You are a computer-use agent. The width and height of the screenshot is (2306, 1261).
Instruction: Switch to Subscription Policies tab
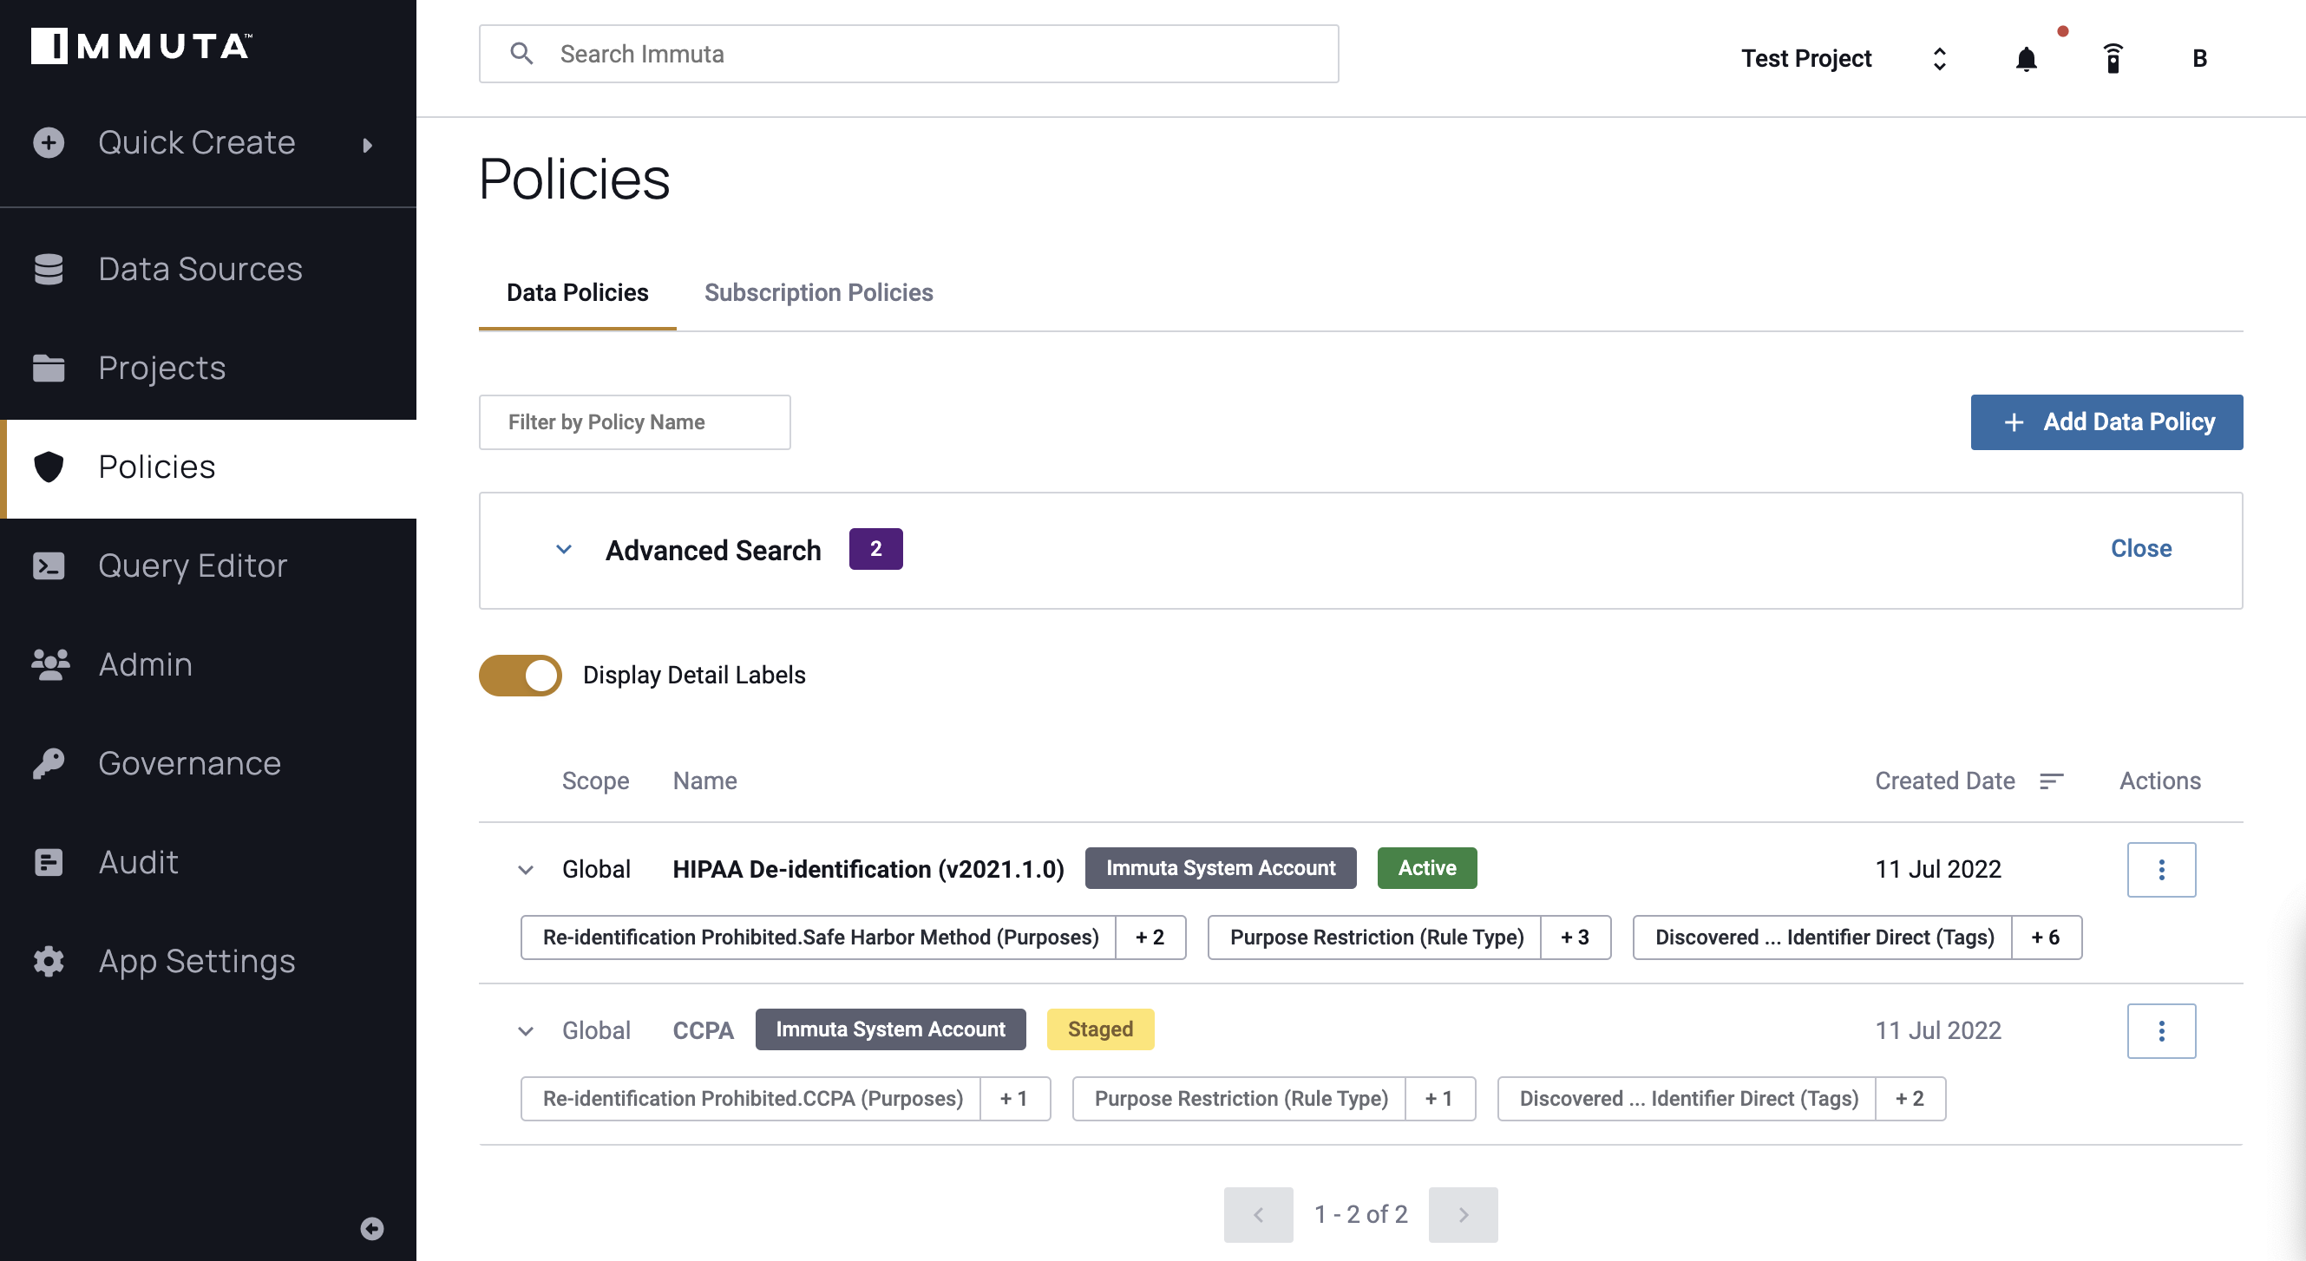[x=818, y=292]
